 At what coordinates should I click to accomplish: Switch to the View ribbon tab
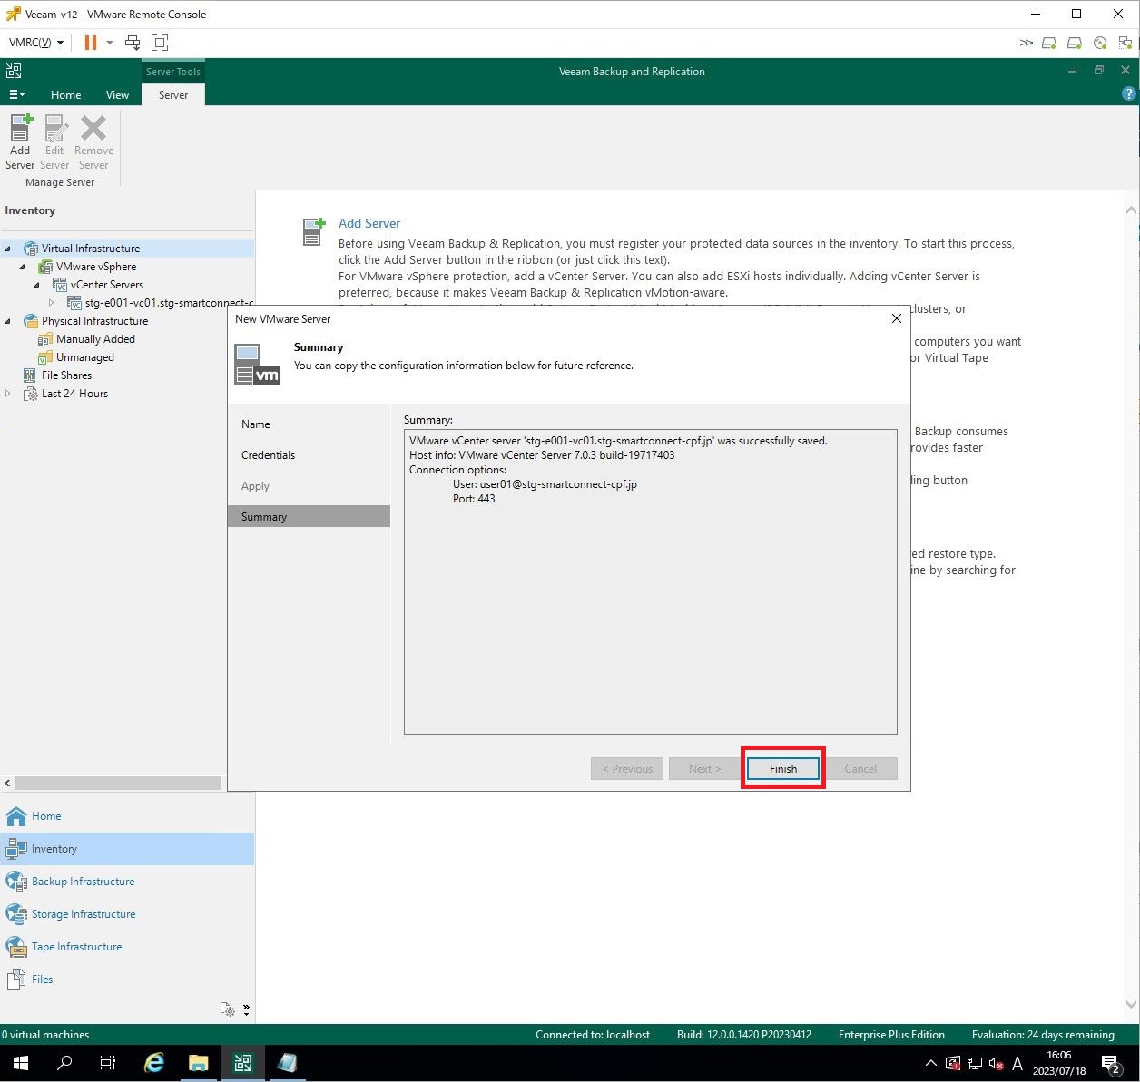tap(117, 94)
